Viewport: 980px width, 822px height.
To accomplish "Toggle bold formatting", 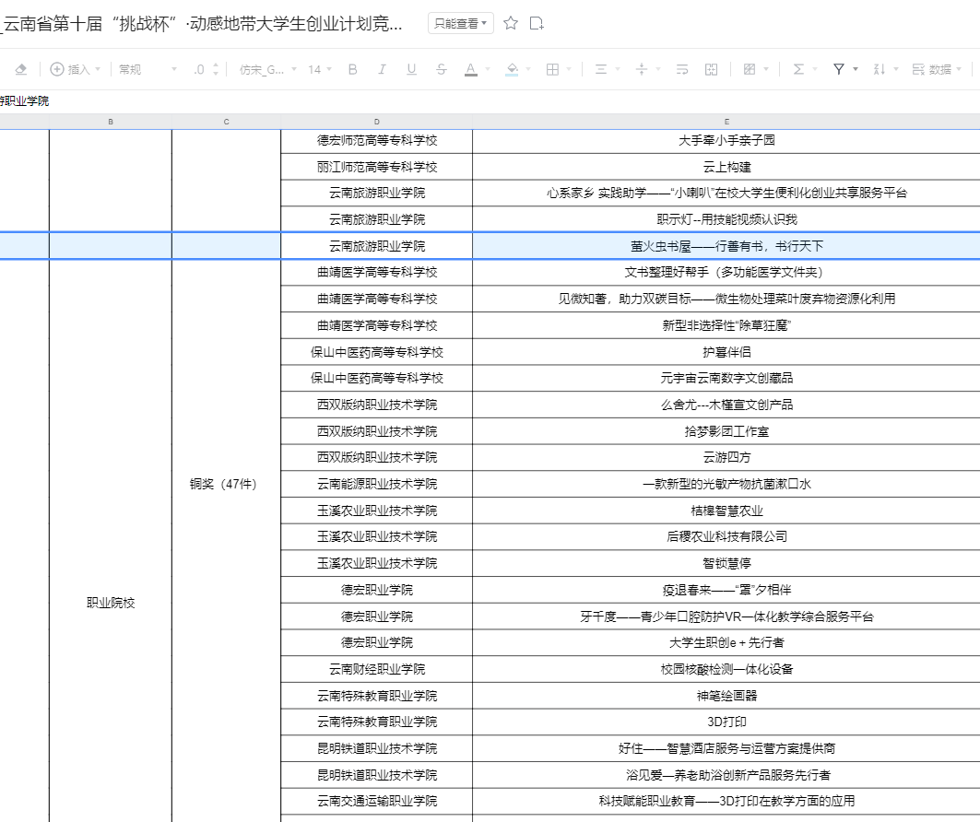I will coord(352,69).
